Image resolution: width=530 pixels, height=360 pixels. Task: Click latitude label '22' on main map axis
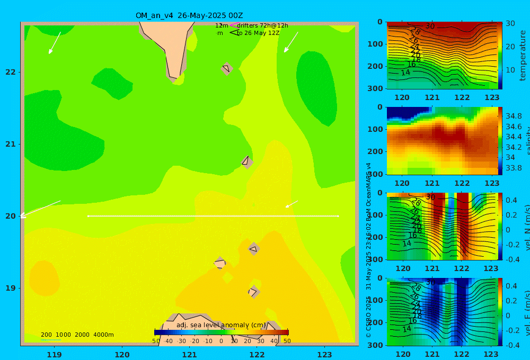coord(11,72)
